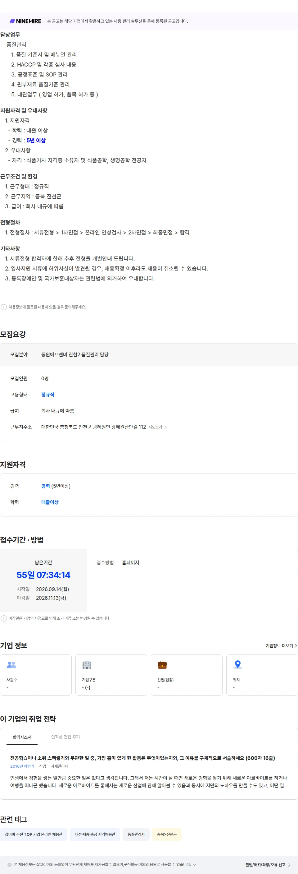Click the 홈페이지 application link

pos(130,562)
